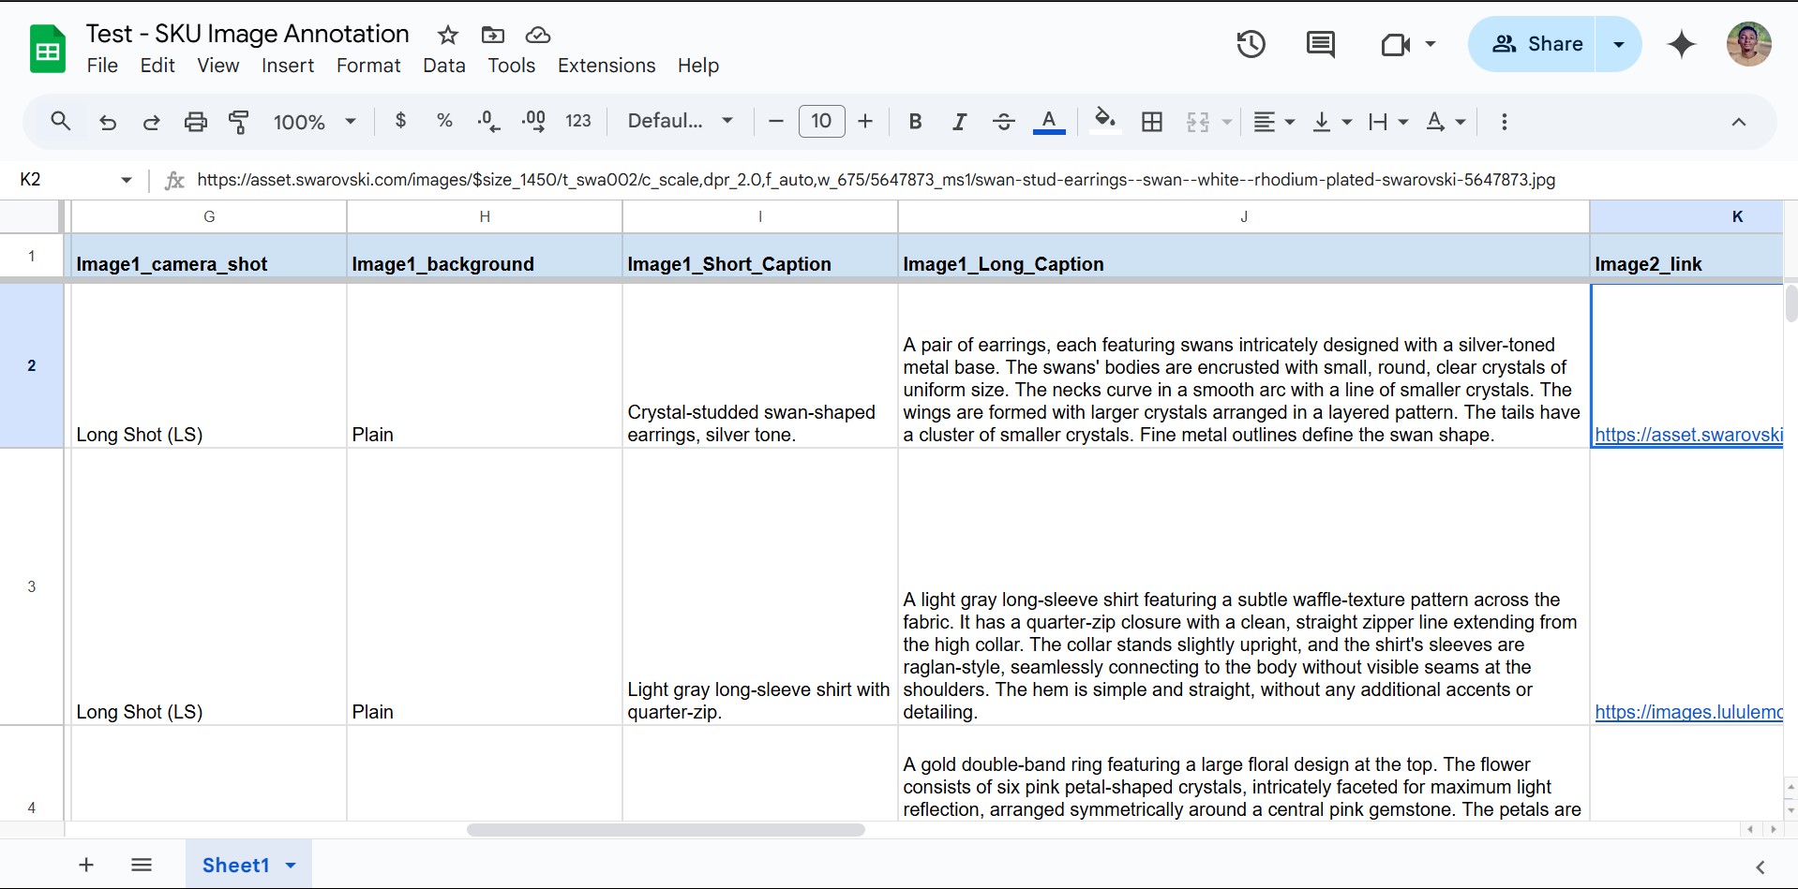The height and width of the screenshot is (889, 1798).
Task: Toggle strikethrough formatting
Action: [1003, 122]
